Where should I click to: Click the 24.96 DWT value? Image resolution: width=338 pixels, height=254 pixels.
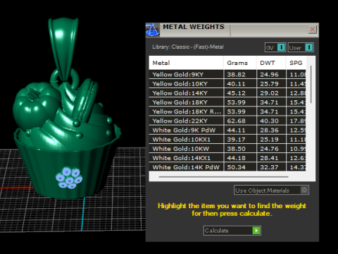(x=269, y=75)
